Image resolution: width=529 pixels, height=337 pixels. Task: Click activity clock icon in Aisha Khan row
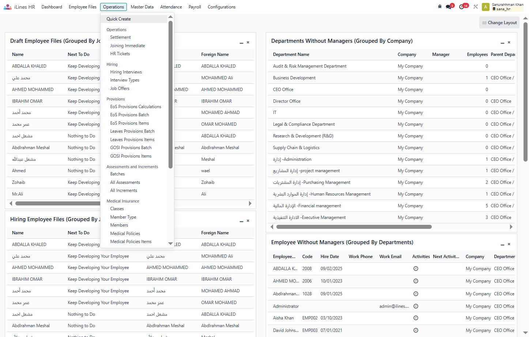[416, 318]
